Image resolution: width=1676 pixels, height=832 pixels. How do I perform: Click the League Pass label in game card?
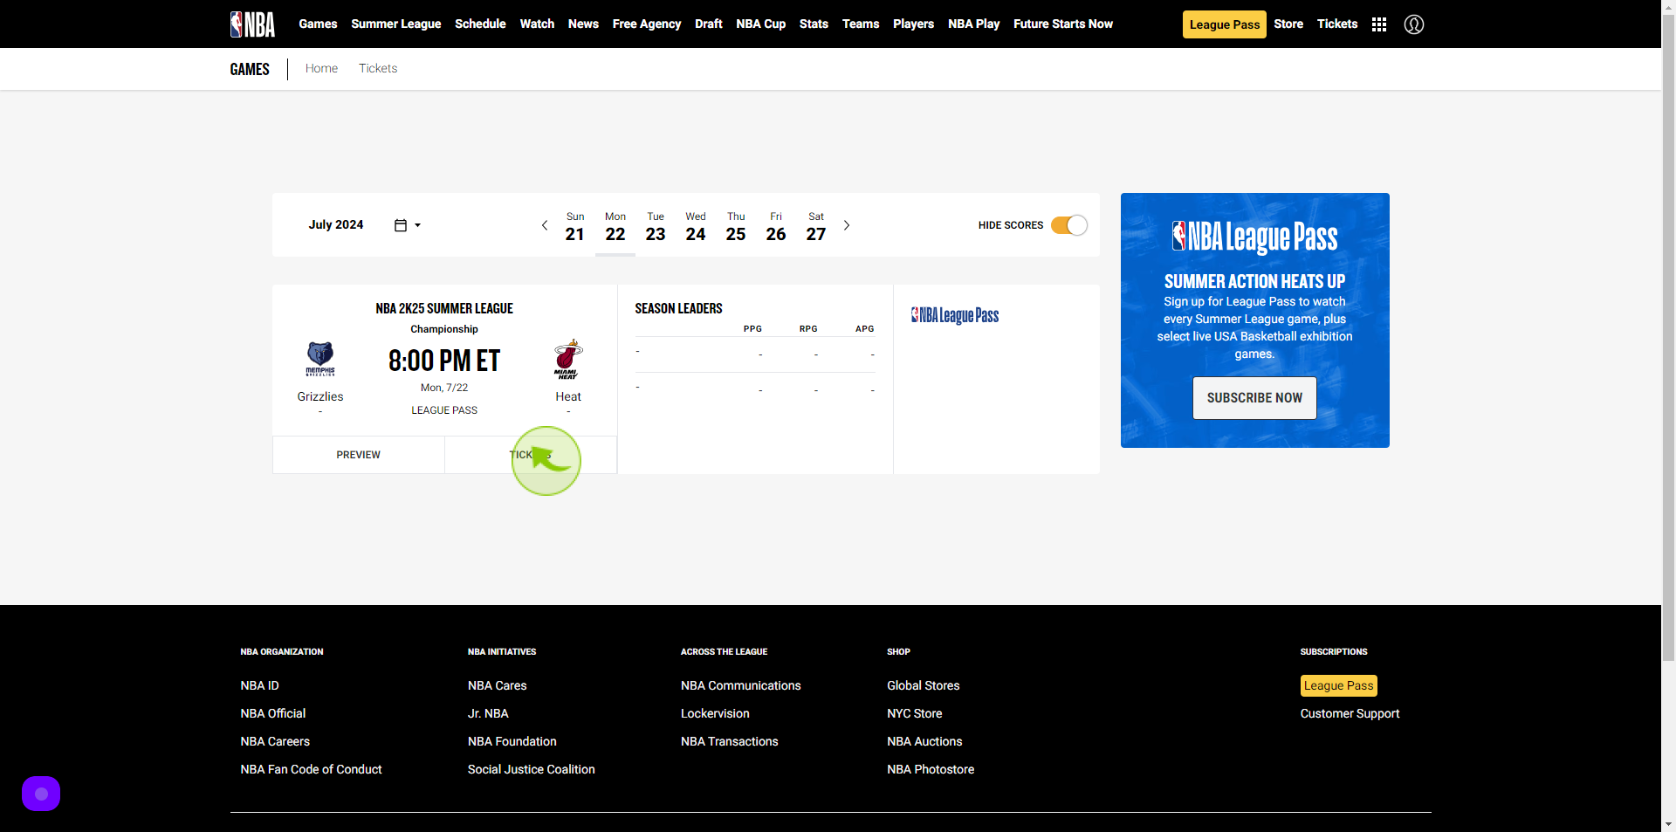tap(444, 410)
